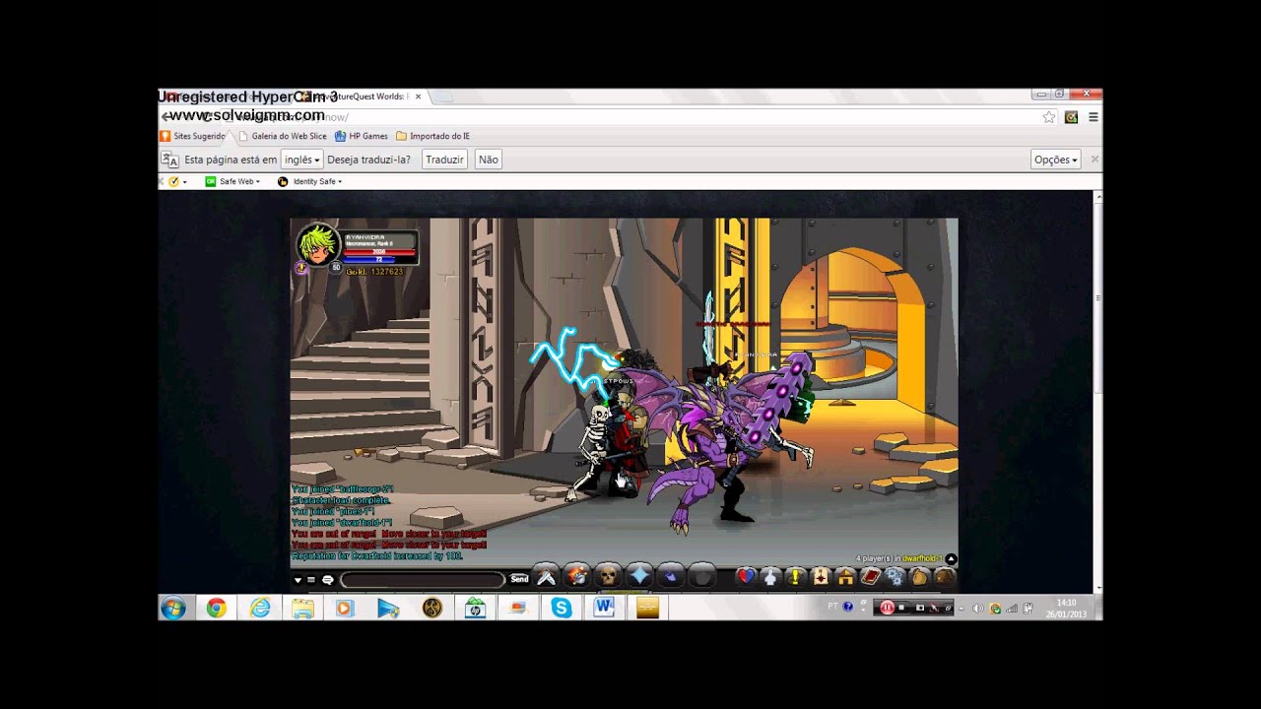This screenshot has width=1261, height=709.
Task: Open the Windows Start menu
Action: coord(173,608)
